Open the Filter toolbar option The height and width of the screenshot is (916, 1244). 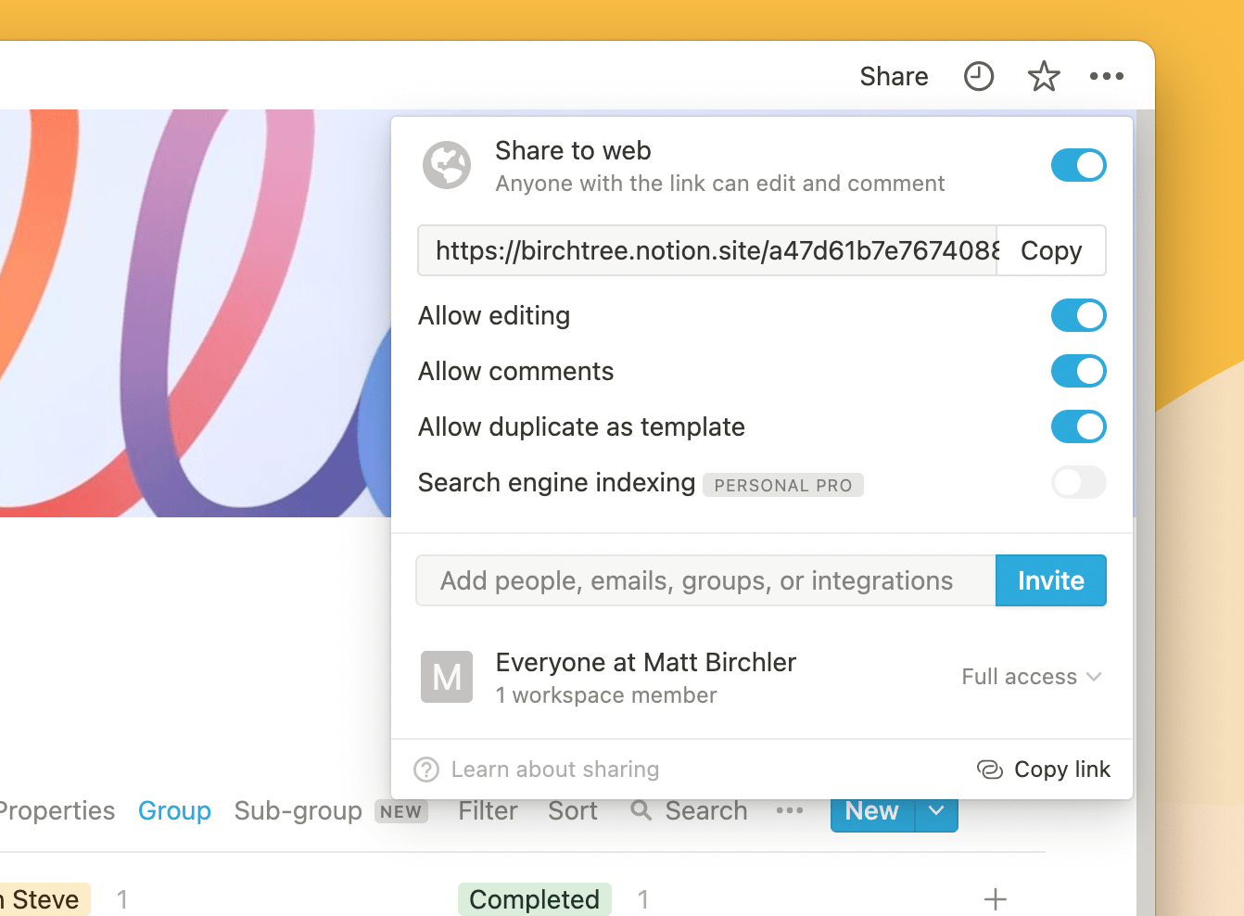point(488,810)
